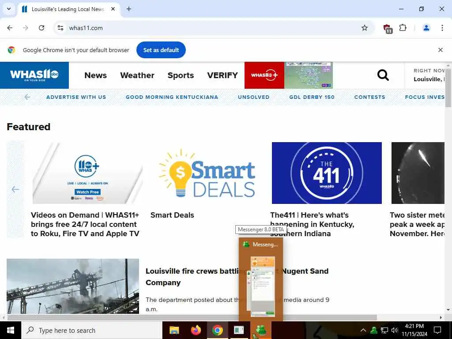Click the WHAS11 logo

pos(34,75)
